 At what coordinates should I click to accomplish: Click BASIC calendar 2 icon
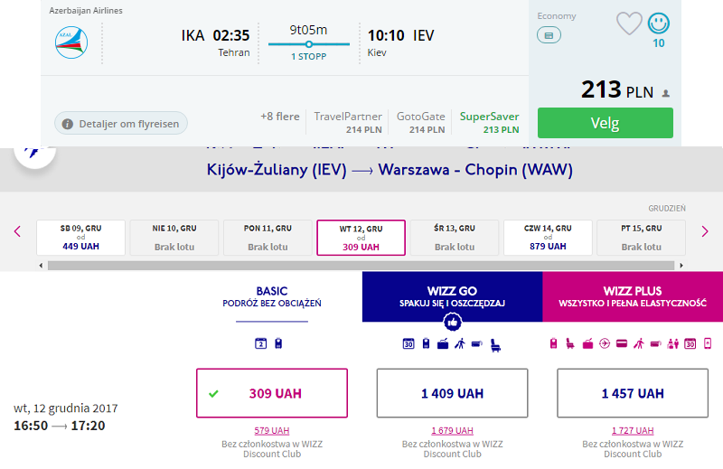point(260,343)
